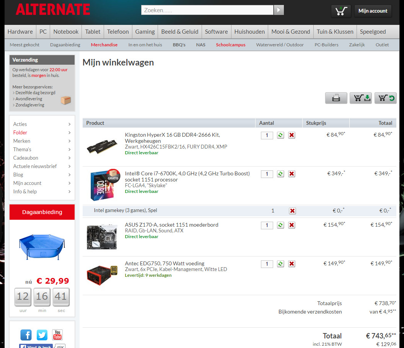Open Antec EDG750 power supply image

pyautogui.click(x=102, y=275)
